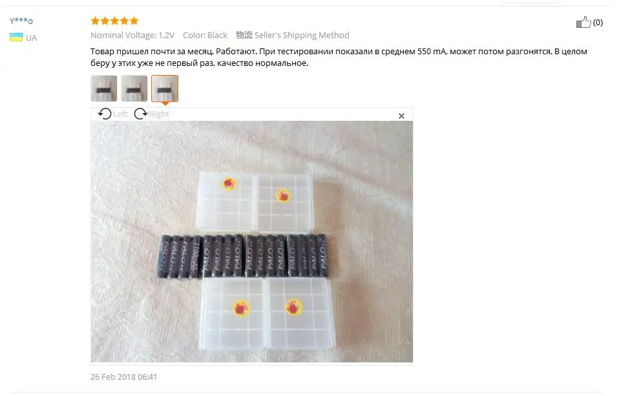
Task: Click the Nominal Voltage: 1.2V label
Action: click(132, 35)
